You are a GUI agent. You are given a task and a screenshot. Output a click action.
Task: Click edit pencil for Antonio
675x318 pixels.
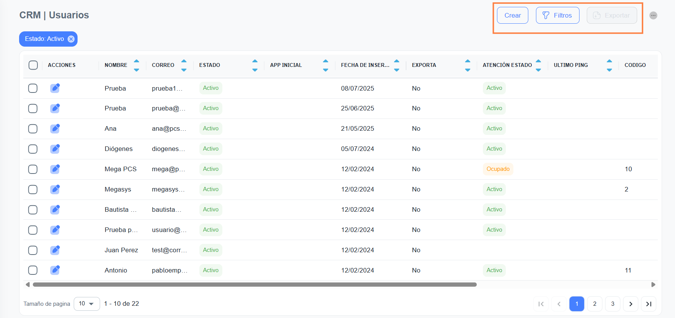[x=55, y=270]
